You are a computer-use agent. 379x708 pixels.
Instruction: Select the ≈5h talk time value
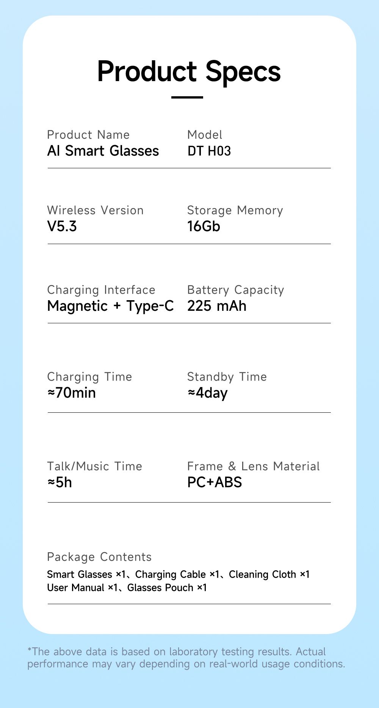click(x=60, y=482)
